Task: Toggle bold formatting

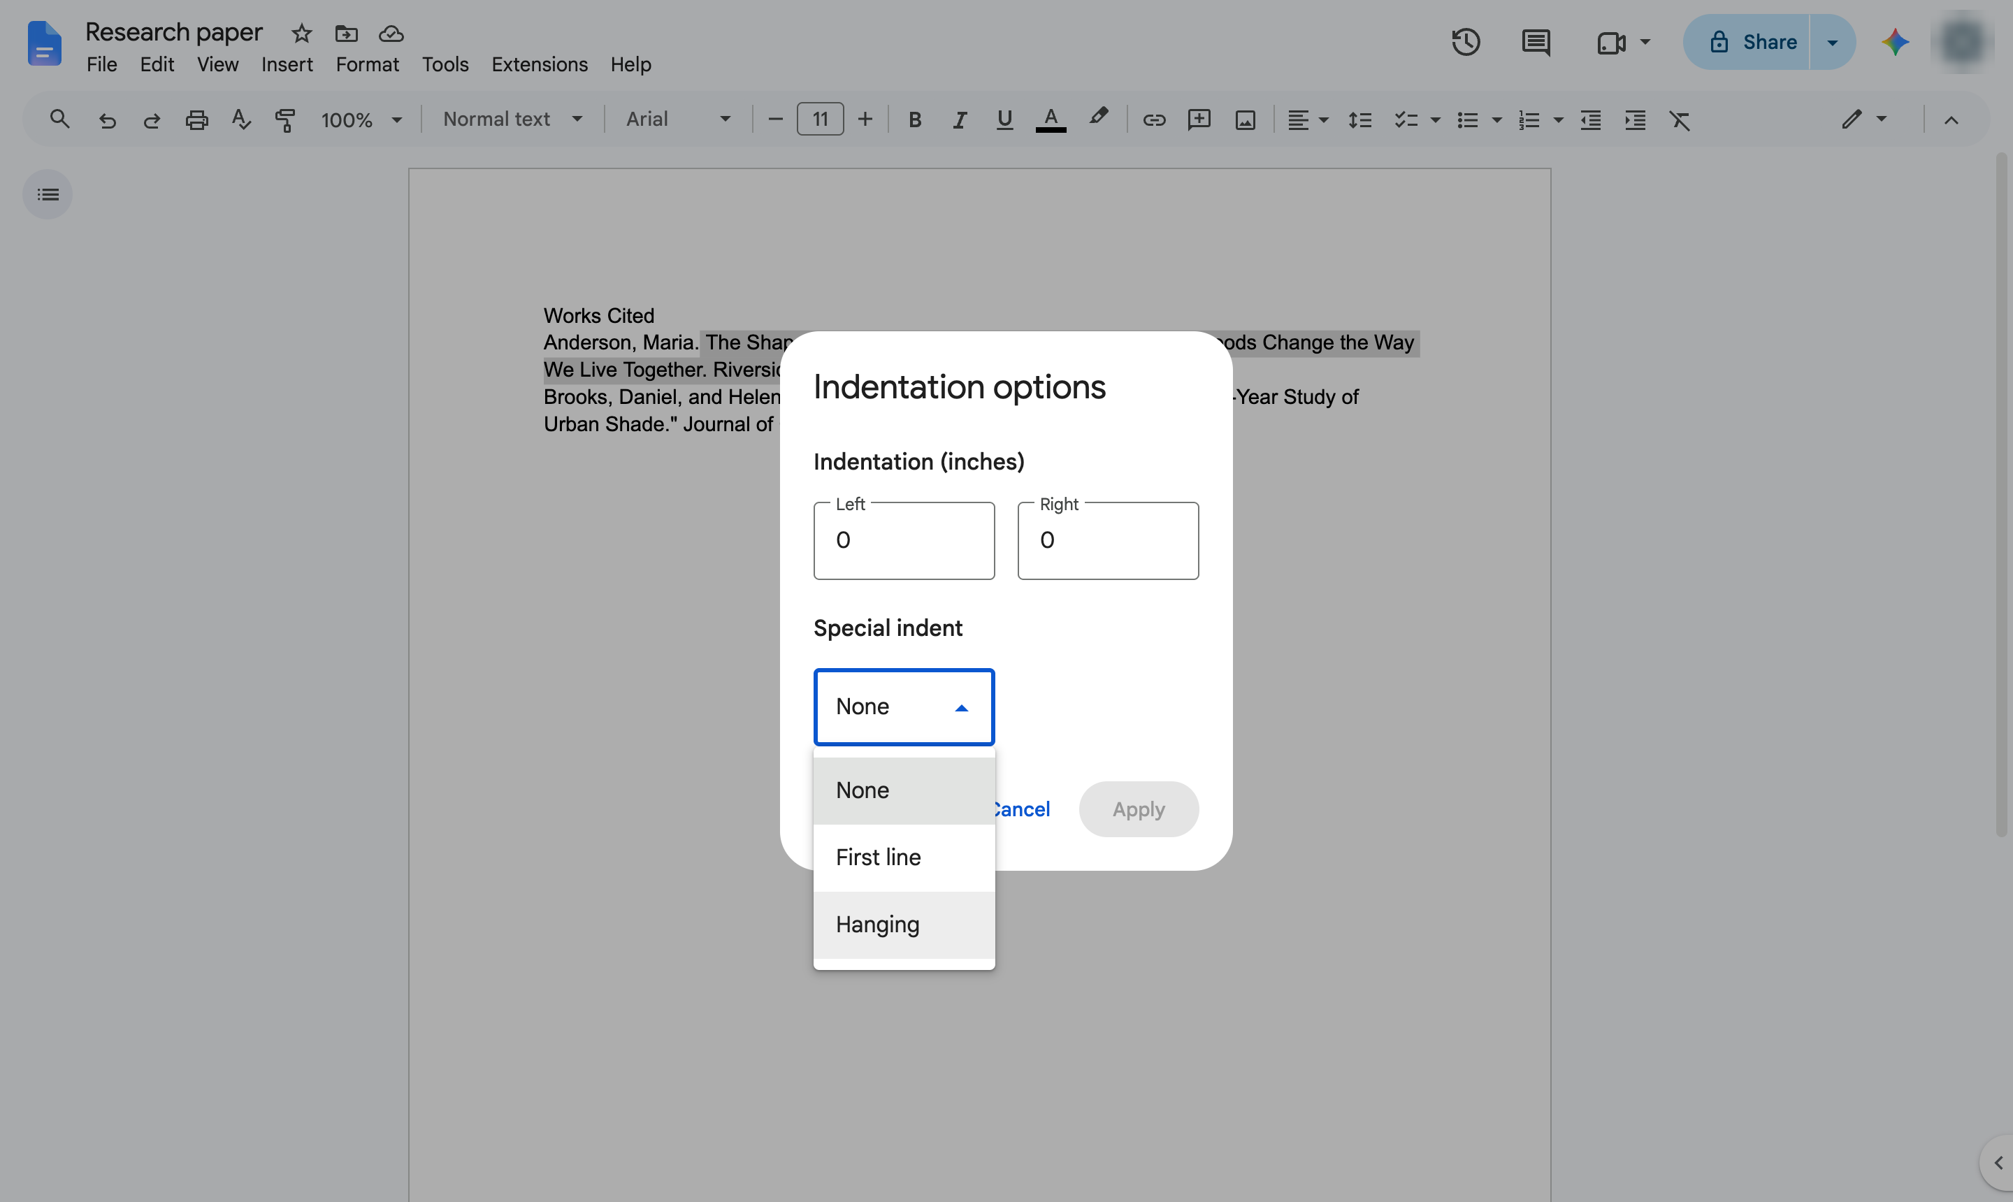Action: (914, 120)
